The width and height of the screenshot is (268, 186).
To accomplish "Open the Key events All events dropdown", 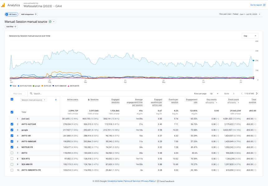I will [211, 103].
